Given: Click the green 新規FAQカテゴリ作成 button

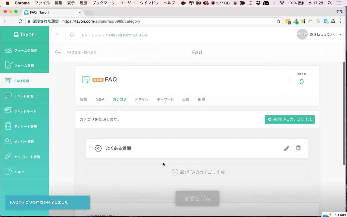Looking at the screenshot, I should coord(290,119).
